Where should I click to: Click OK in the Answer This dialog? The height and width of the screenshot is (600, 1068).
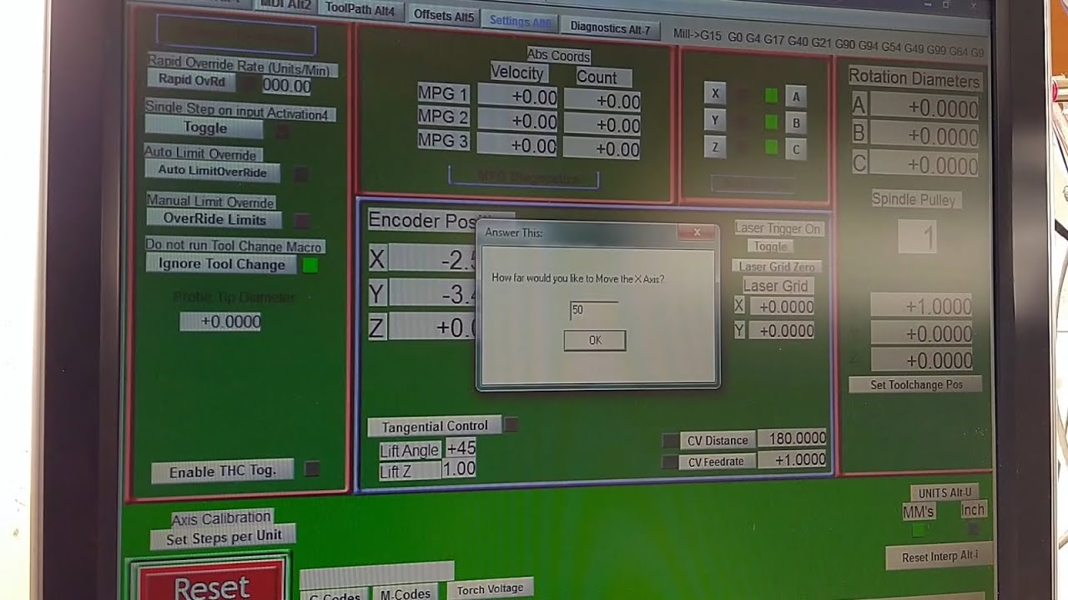click(594, 340)
